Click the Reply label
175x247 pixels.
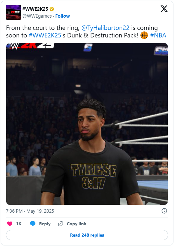45,224
